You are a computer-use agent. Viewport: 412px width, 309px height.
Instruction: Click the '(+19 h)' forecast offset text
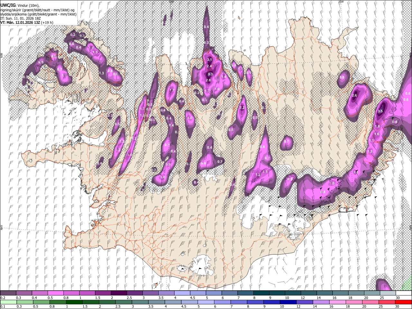click(x=47, y=23)
